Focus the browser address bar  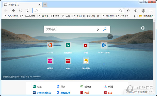tap(78, 11)
